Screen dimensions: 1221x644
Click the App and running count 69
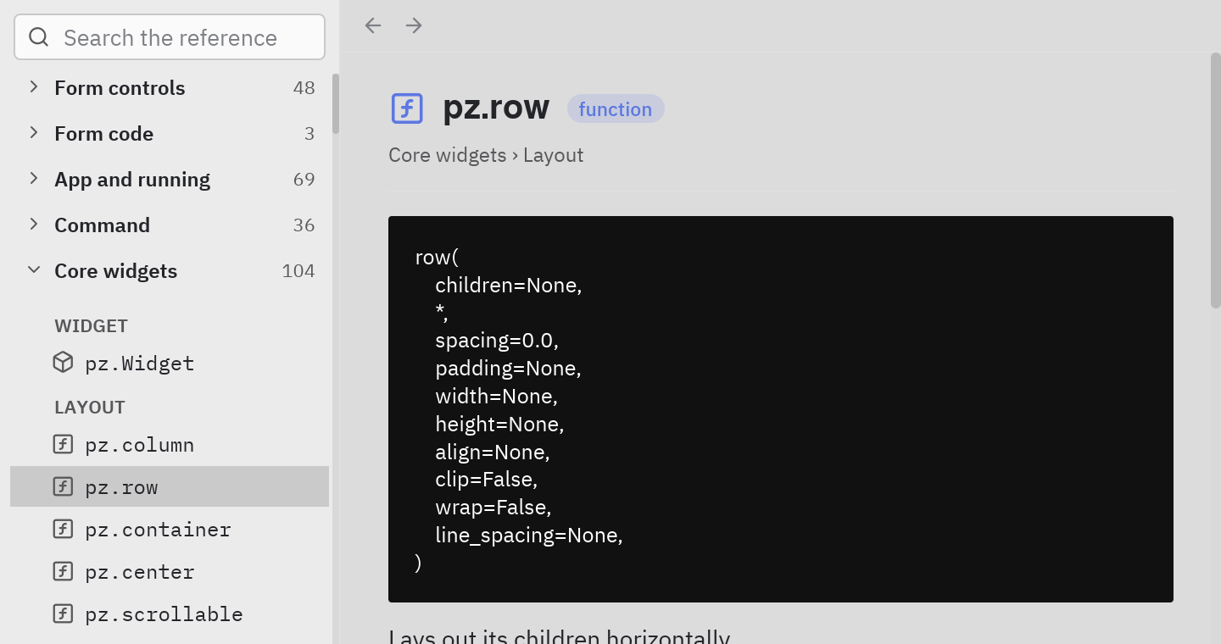click(304, 179)
